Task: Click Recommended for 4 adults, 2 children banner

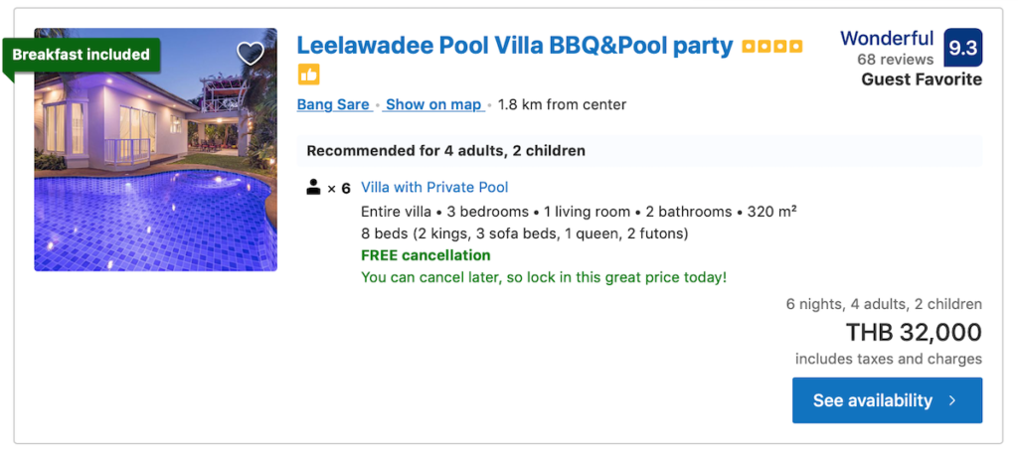Action: 639,151
